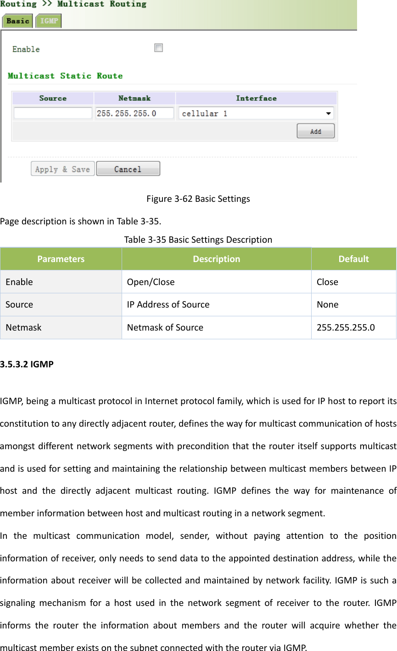
Task: Click the 3.5.3.2 IGMP section heading
Action: coord(28,364)
